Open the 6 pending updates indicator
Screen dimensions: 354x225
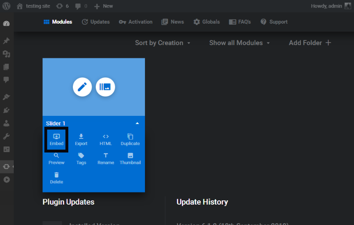(62, 6)
